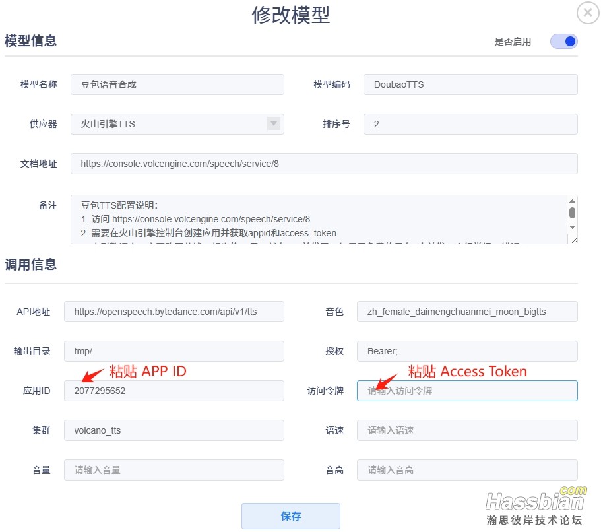The height and width of the screenshot is (532, 601).
Task: Click the 排序号 field with value 2
Action: (470, 124)
